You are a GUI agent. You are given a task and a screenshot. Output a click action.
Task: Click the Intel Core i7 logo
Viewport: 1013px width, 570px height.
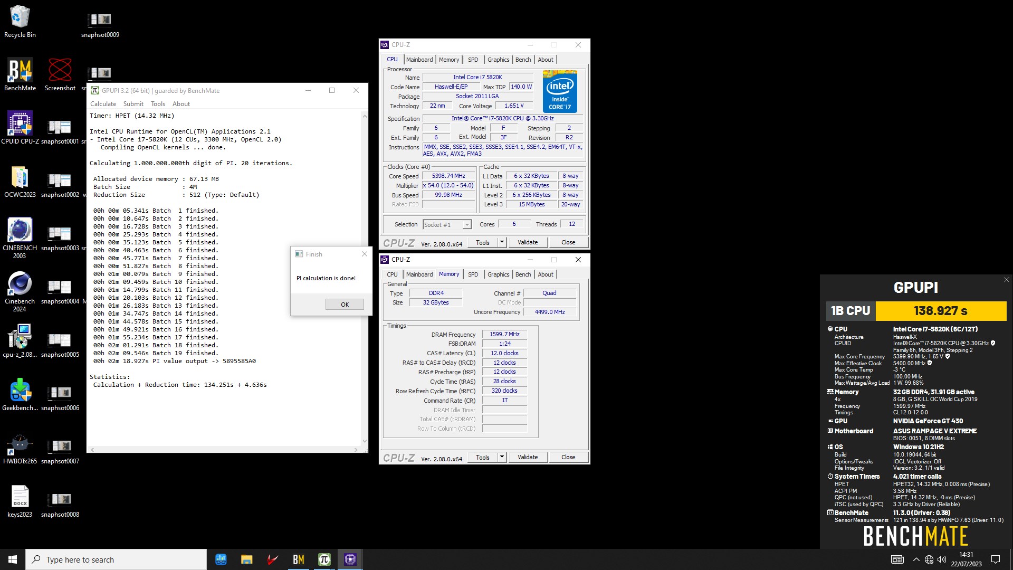pos(560,91)
